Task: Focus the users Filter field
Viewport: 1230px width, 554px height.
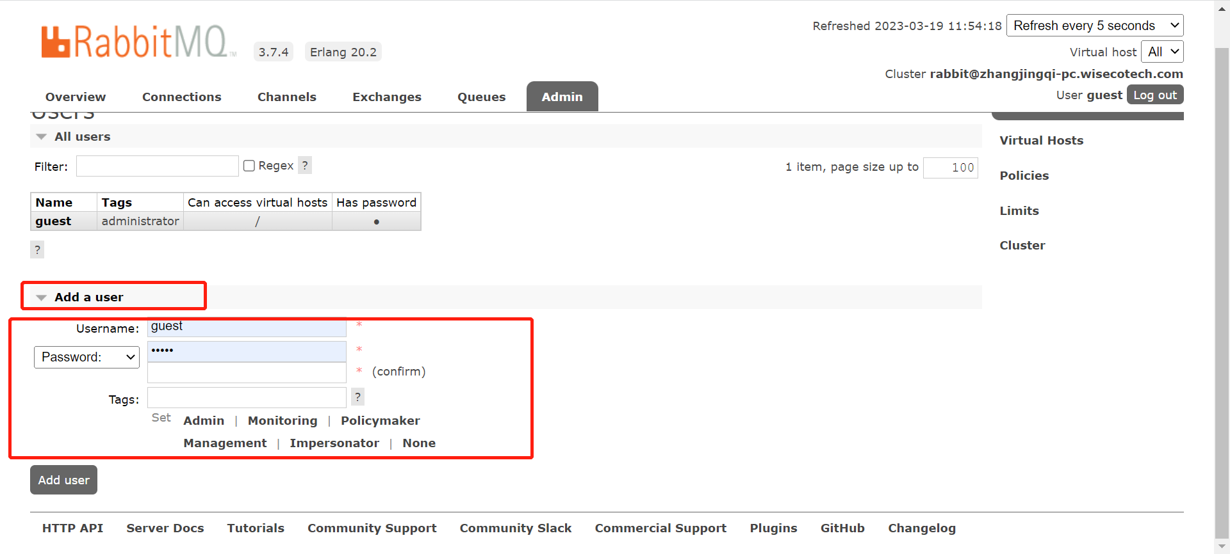Action: (x=158, y=166)
